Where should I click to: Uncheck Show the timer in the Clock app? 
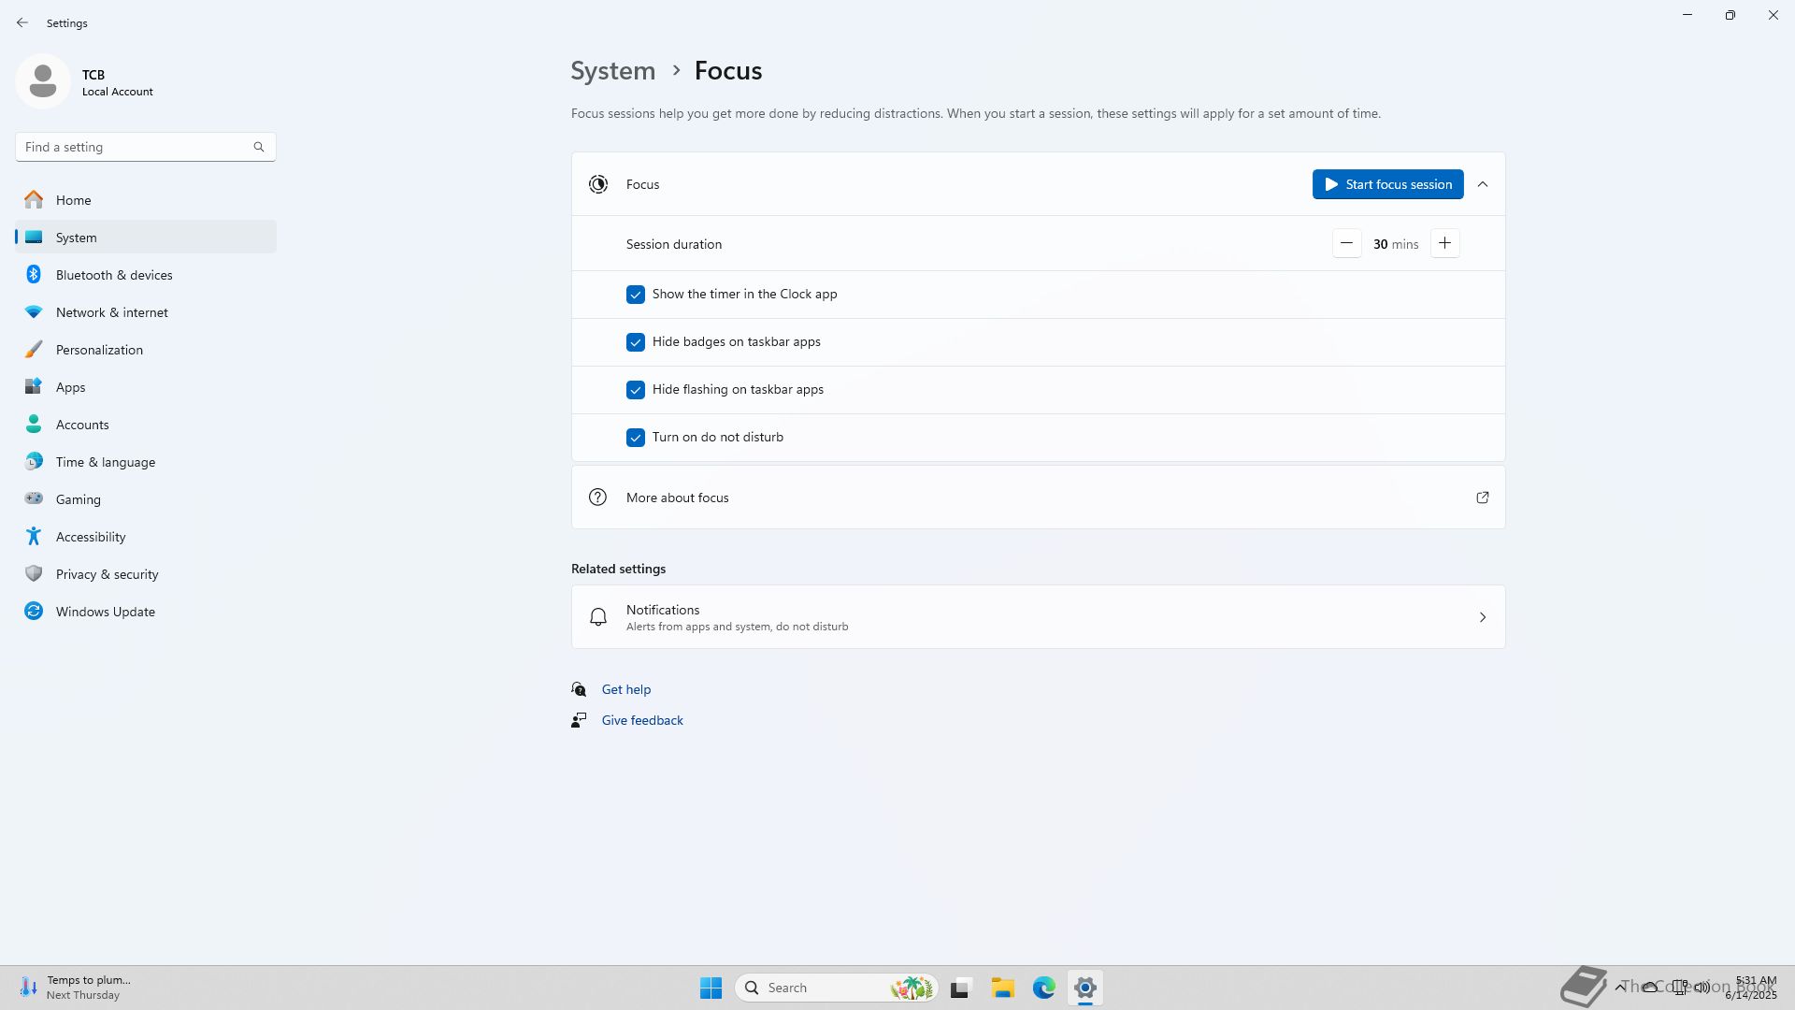coord(636,295)
